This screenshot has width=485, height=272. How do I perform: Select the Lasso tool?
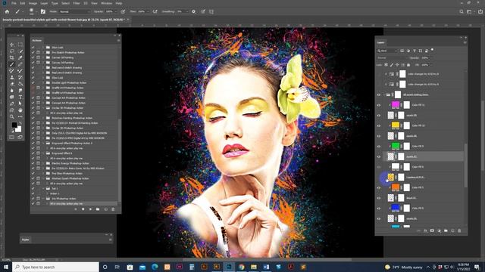[x=12, y=51]
